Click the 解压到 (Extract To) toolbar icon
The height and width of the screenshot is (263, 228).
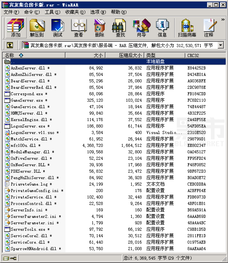[37, 28]
